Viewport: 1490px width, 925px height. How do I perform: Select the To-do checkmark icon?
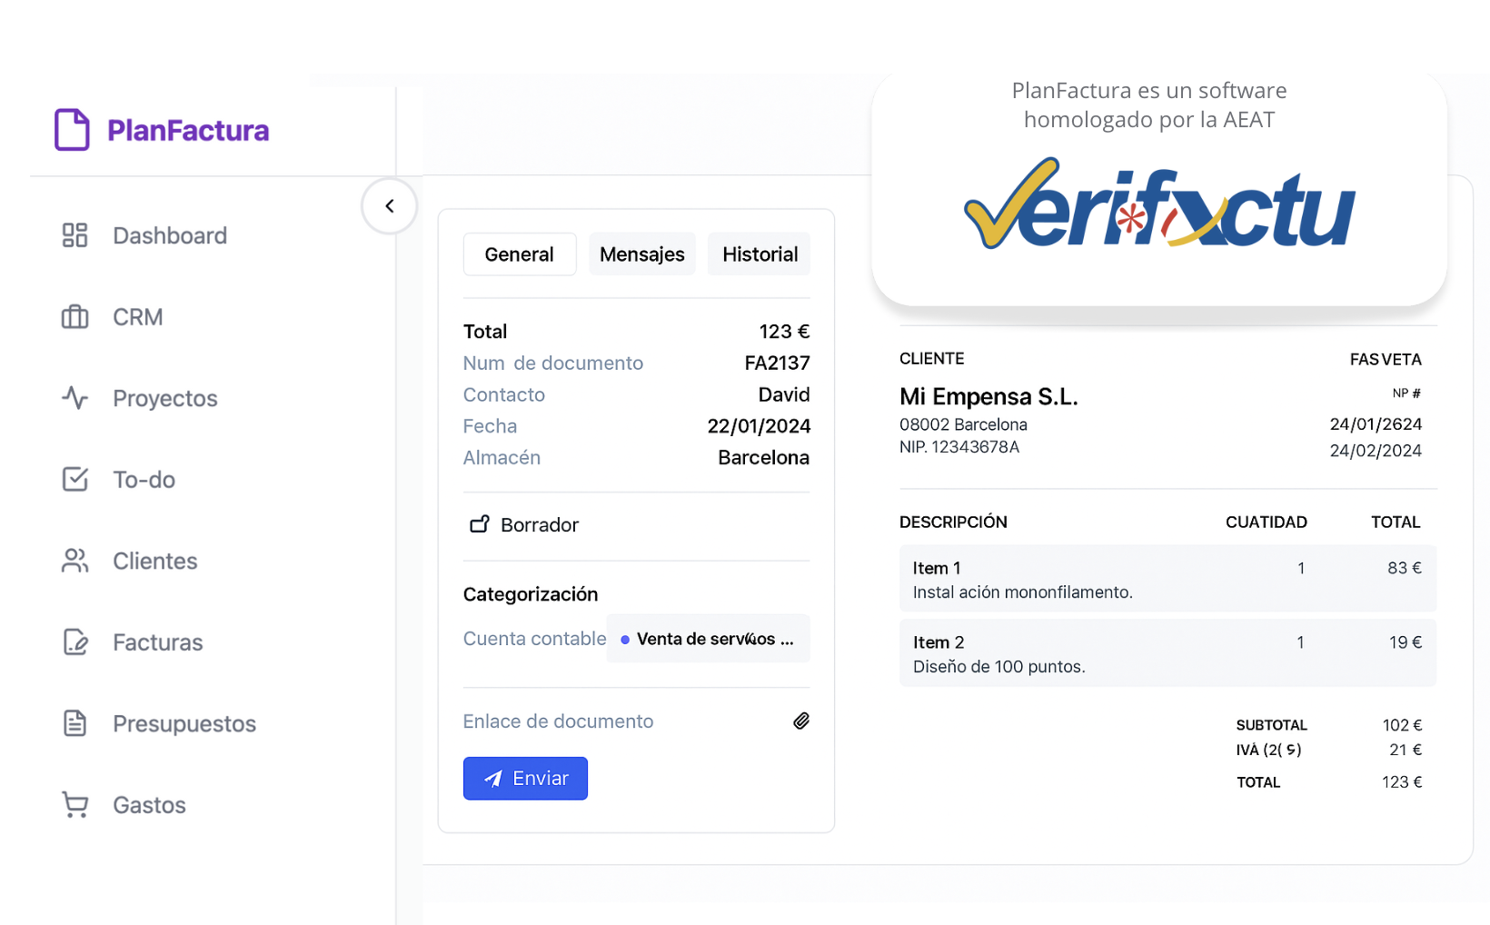(74, 479)
